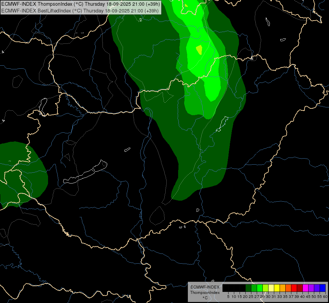
Task: Select the dark red 39-40 legend swatch
Action: point(300,288)
